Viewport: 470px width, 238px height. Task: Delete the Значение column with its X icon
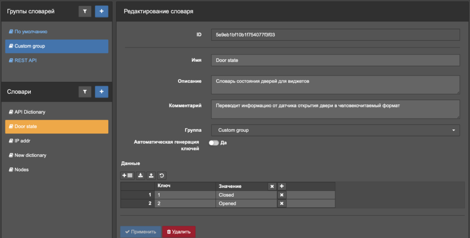pyautogui.click(x=272, y=186)
